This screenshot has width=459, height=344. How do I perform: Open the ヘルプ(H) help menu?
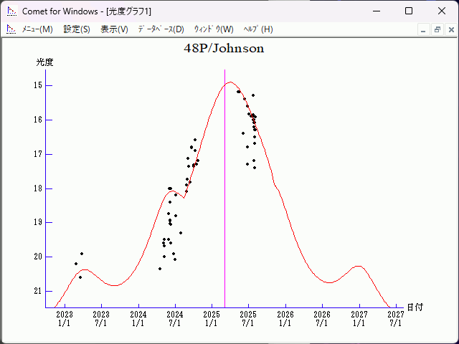(258, 29)
